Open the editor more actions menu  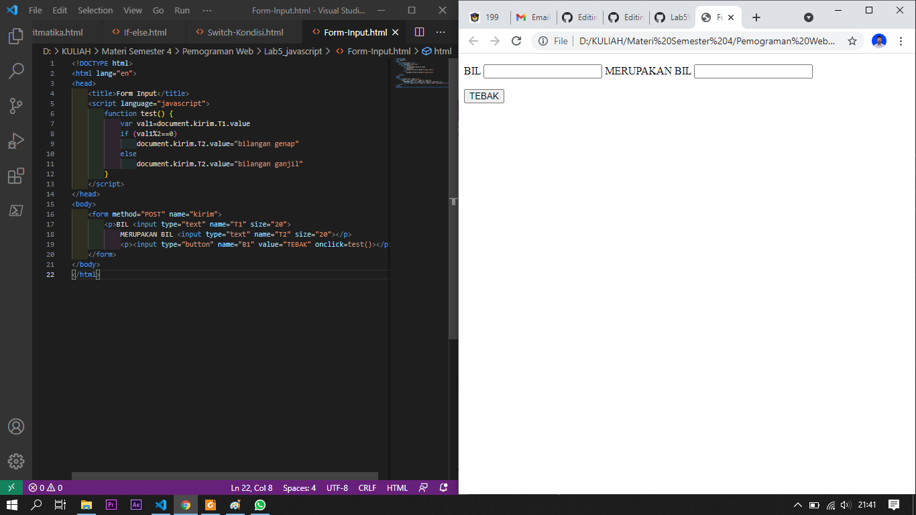(x=441, y=32)
